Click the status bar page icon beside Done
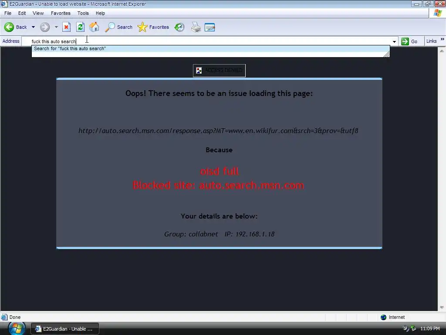Screen dimensions: 446x335 4,317
